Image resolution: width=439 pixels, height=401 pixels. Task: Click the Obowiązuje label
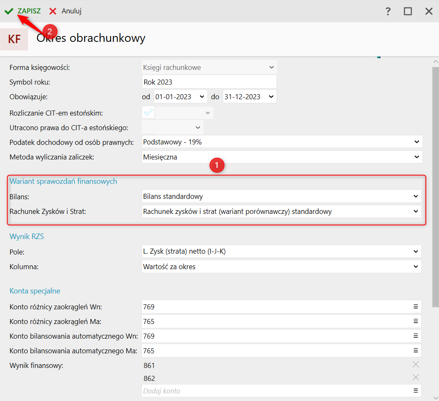click(28, 97)
